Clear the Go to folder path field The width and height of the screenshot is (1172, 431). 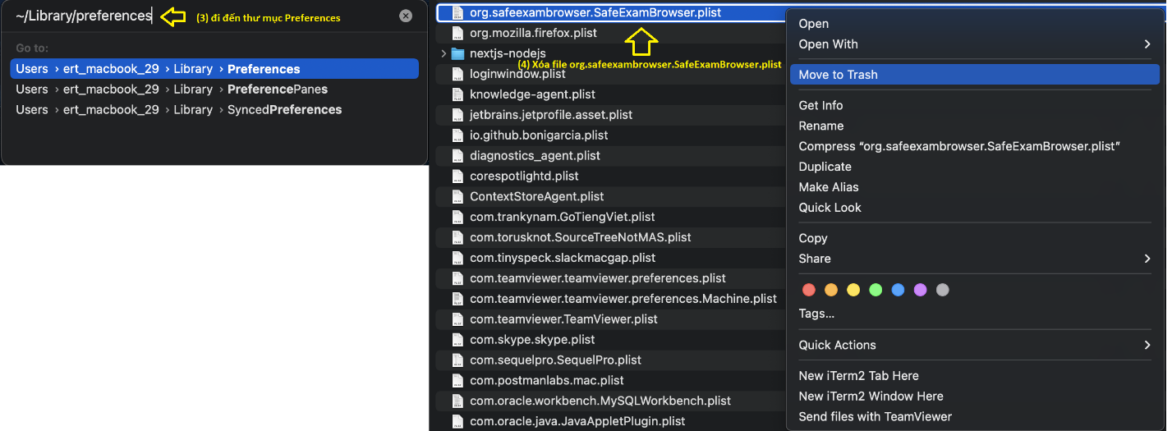pos(406,16)
